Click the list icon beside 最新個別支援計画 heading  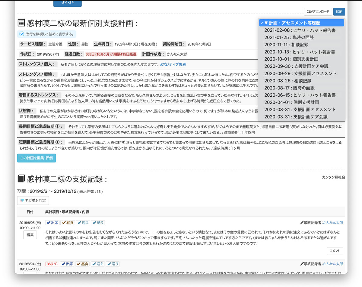pyautogui.click(x=21, y=23)
